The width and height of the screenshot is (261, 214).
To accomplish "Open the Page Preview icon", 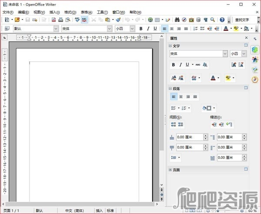I will tap(68, 20).
